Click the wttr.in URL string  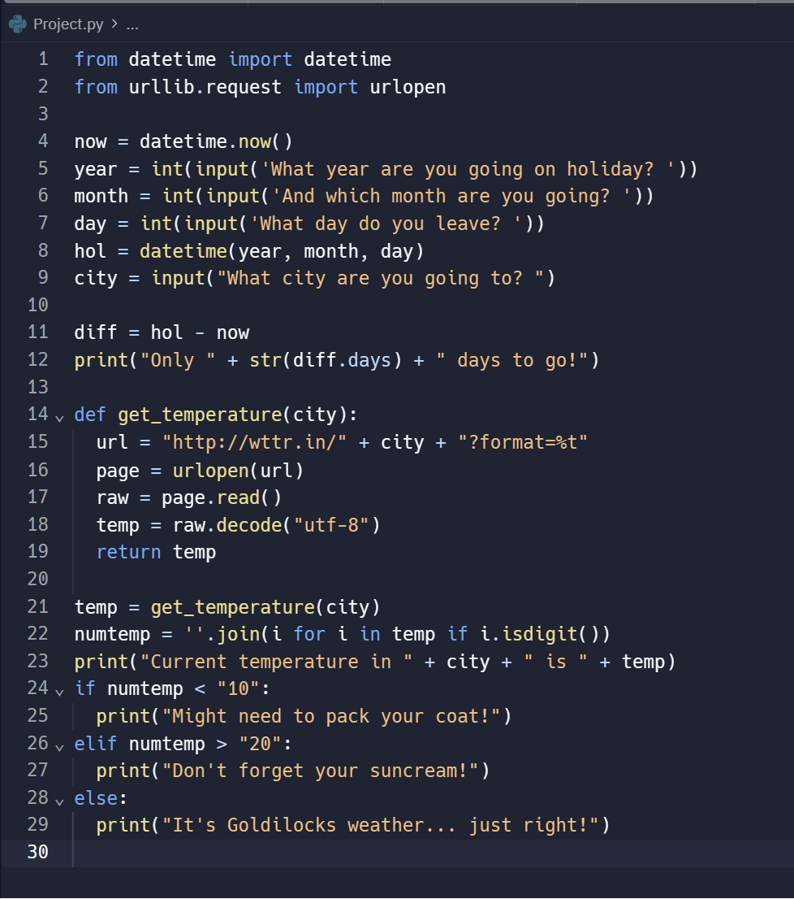coord(254,443)
